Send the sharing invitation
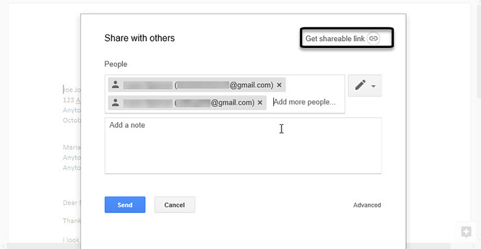Screen dimensions: 481x249 pyautogui.click(x=125, y=205)
